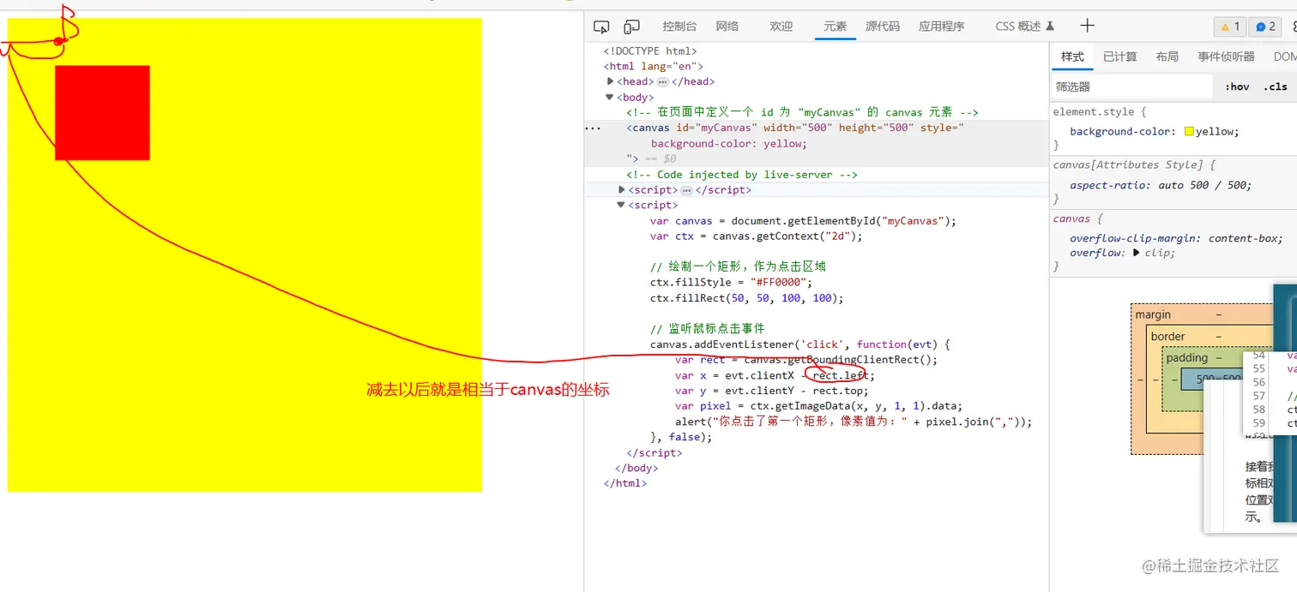Screen dimensions: 1297x592
Task: Click the padding label in box model
Action: 1187,358
